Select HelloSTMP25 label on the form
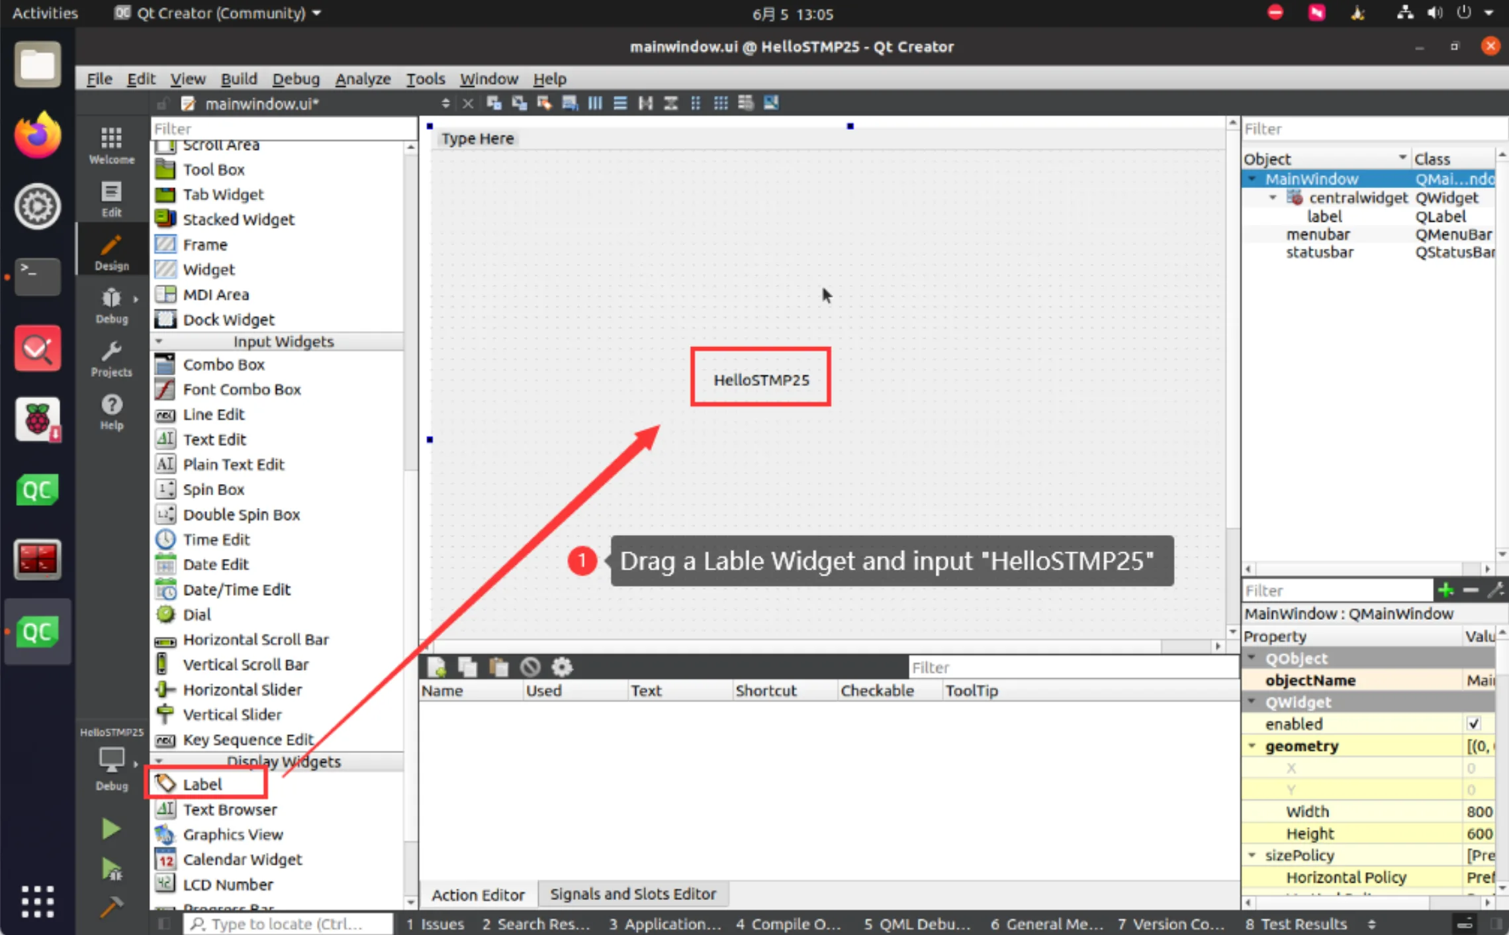This screenshot has height=935, width=1509. point(761,379)
